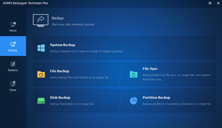Click the Windows logo System Backup icon
Screen dimensions: 222x128
tap(41, 48)
